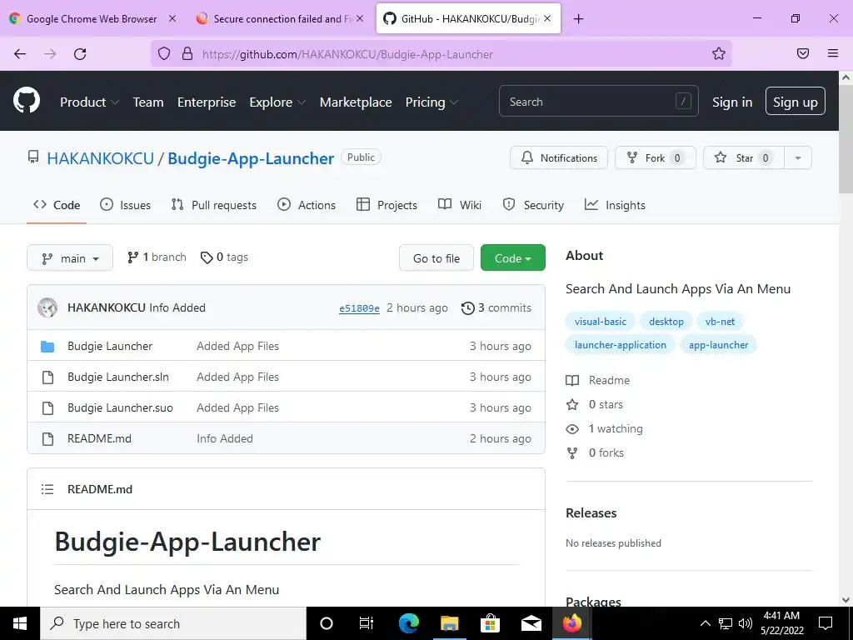The width and height of the screenshot is (853, 640).
Task: Click the Sign in link
Action: click(x=732, y=102)
